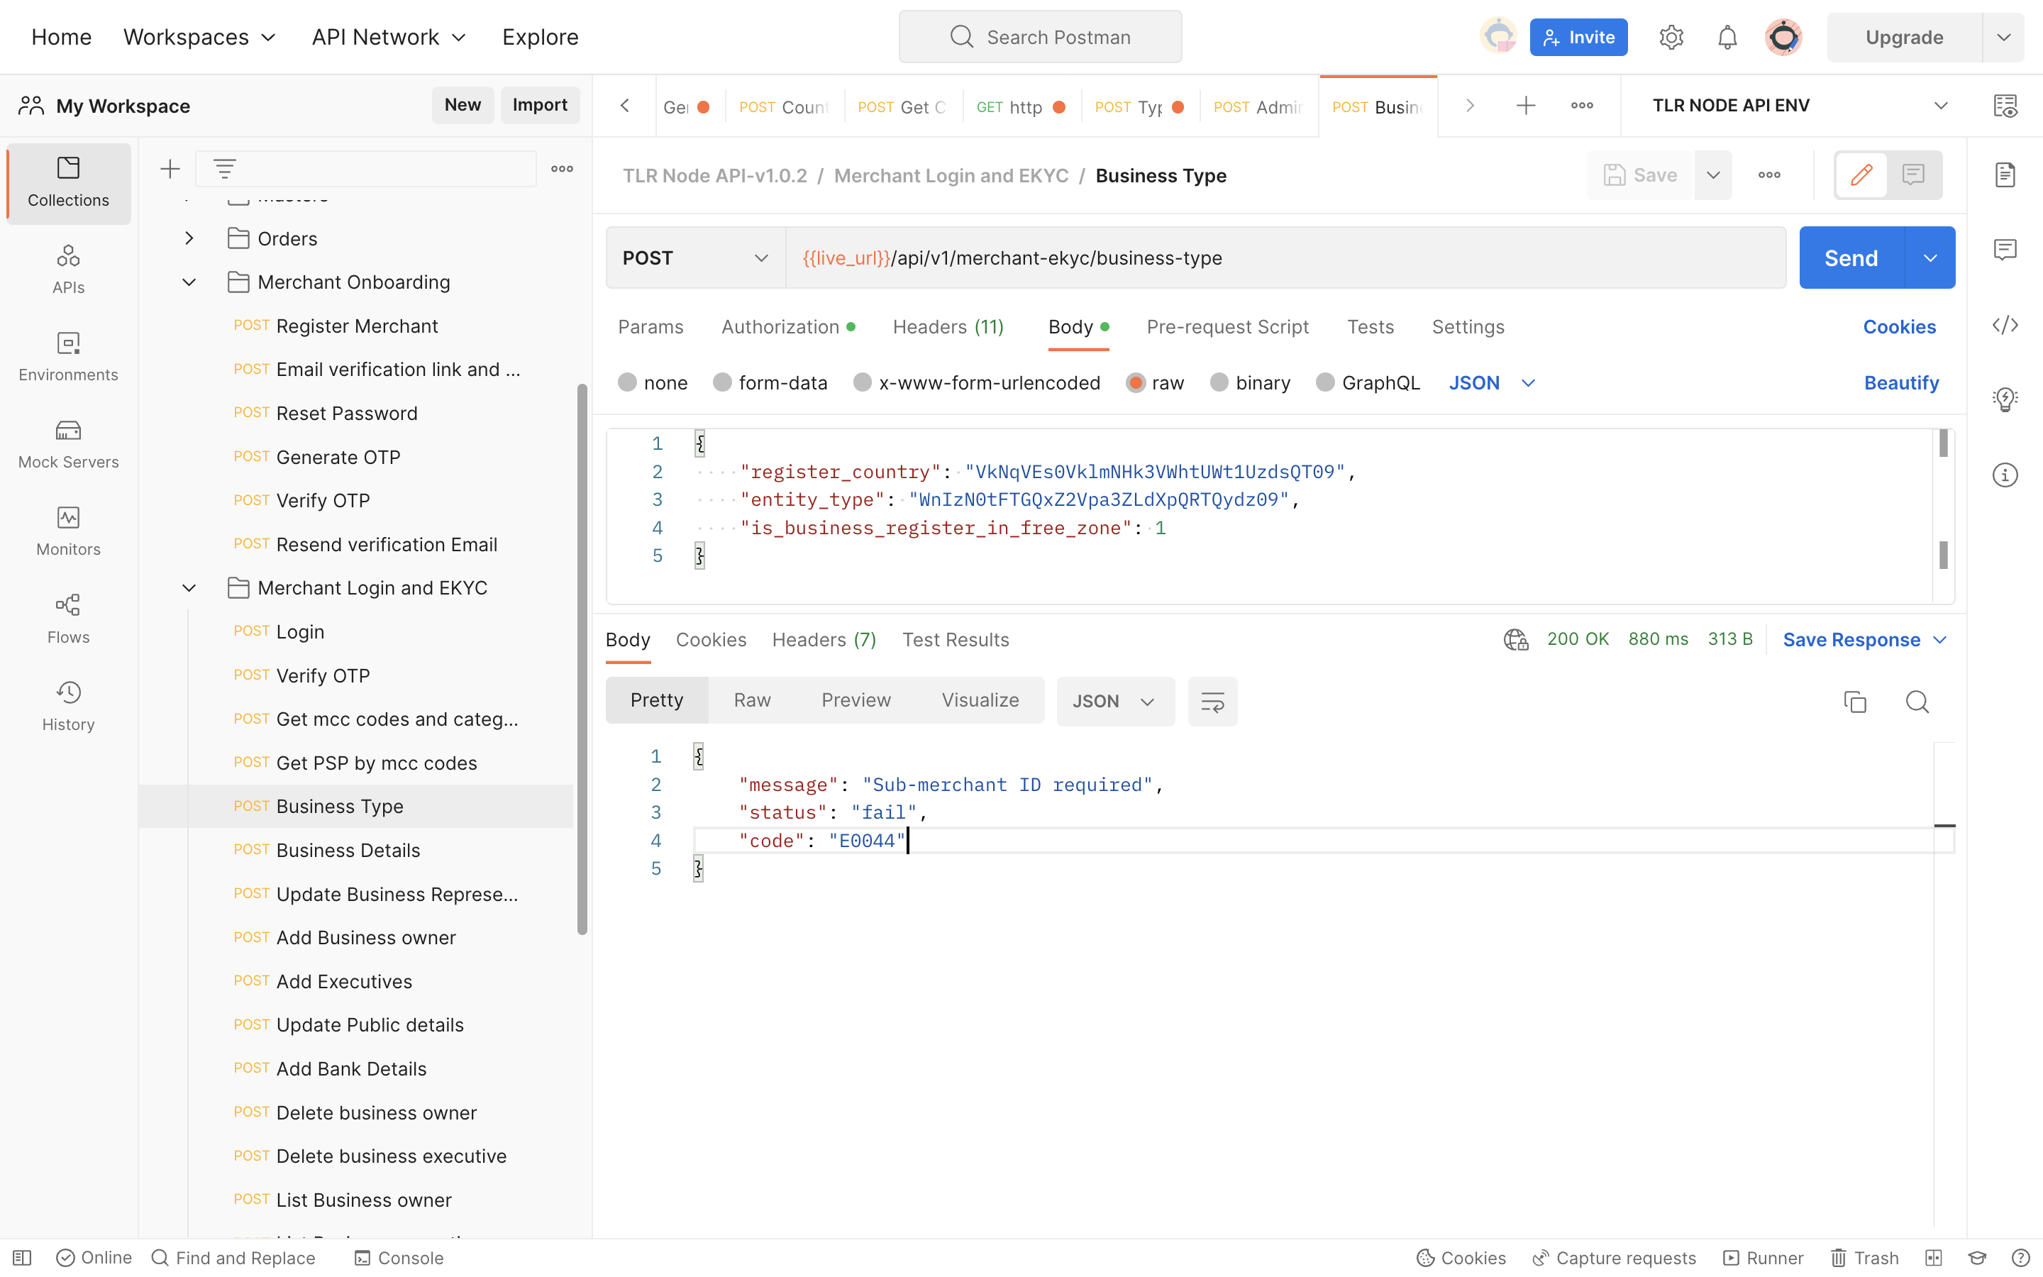Switch to the Params tab
2043x1277 pixels.
pos(650,327)
